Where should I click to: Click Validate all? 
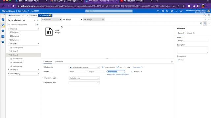(32, 15)
